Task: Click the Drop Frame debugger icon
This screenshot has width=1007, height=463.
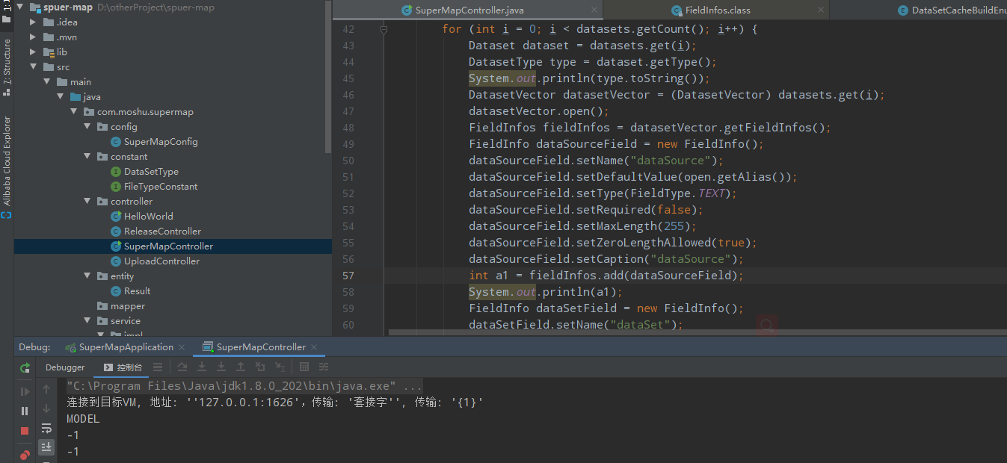Action: point(260,367)
